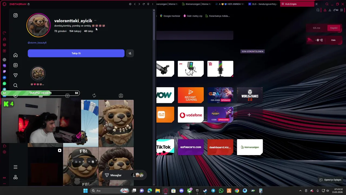Select the Hızlı Erişim tab
This screenshot has height=195, width=346.
[x=297, y=4]
